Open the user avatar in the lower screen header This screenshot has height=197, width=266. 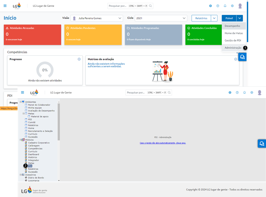(x=260, y=92)
